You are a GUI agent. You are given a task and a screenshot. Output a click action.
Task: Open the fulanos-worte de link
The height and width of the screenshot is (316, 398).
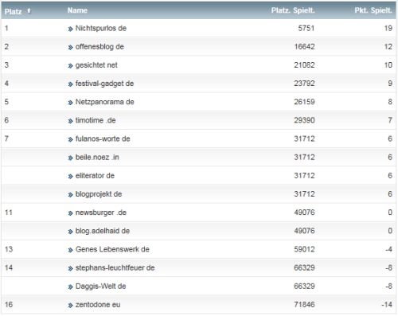tap(103, 138)
